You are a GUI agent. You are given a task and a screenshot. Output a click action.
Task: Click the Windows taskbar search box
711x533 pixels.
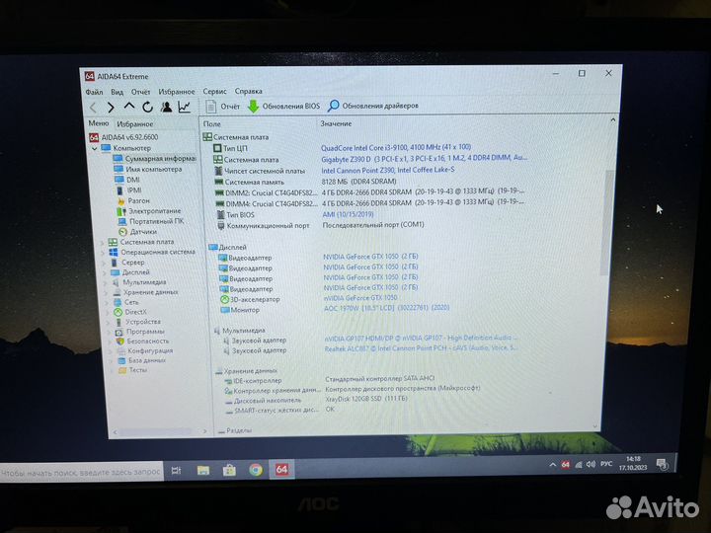[x=81, y=472]
